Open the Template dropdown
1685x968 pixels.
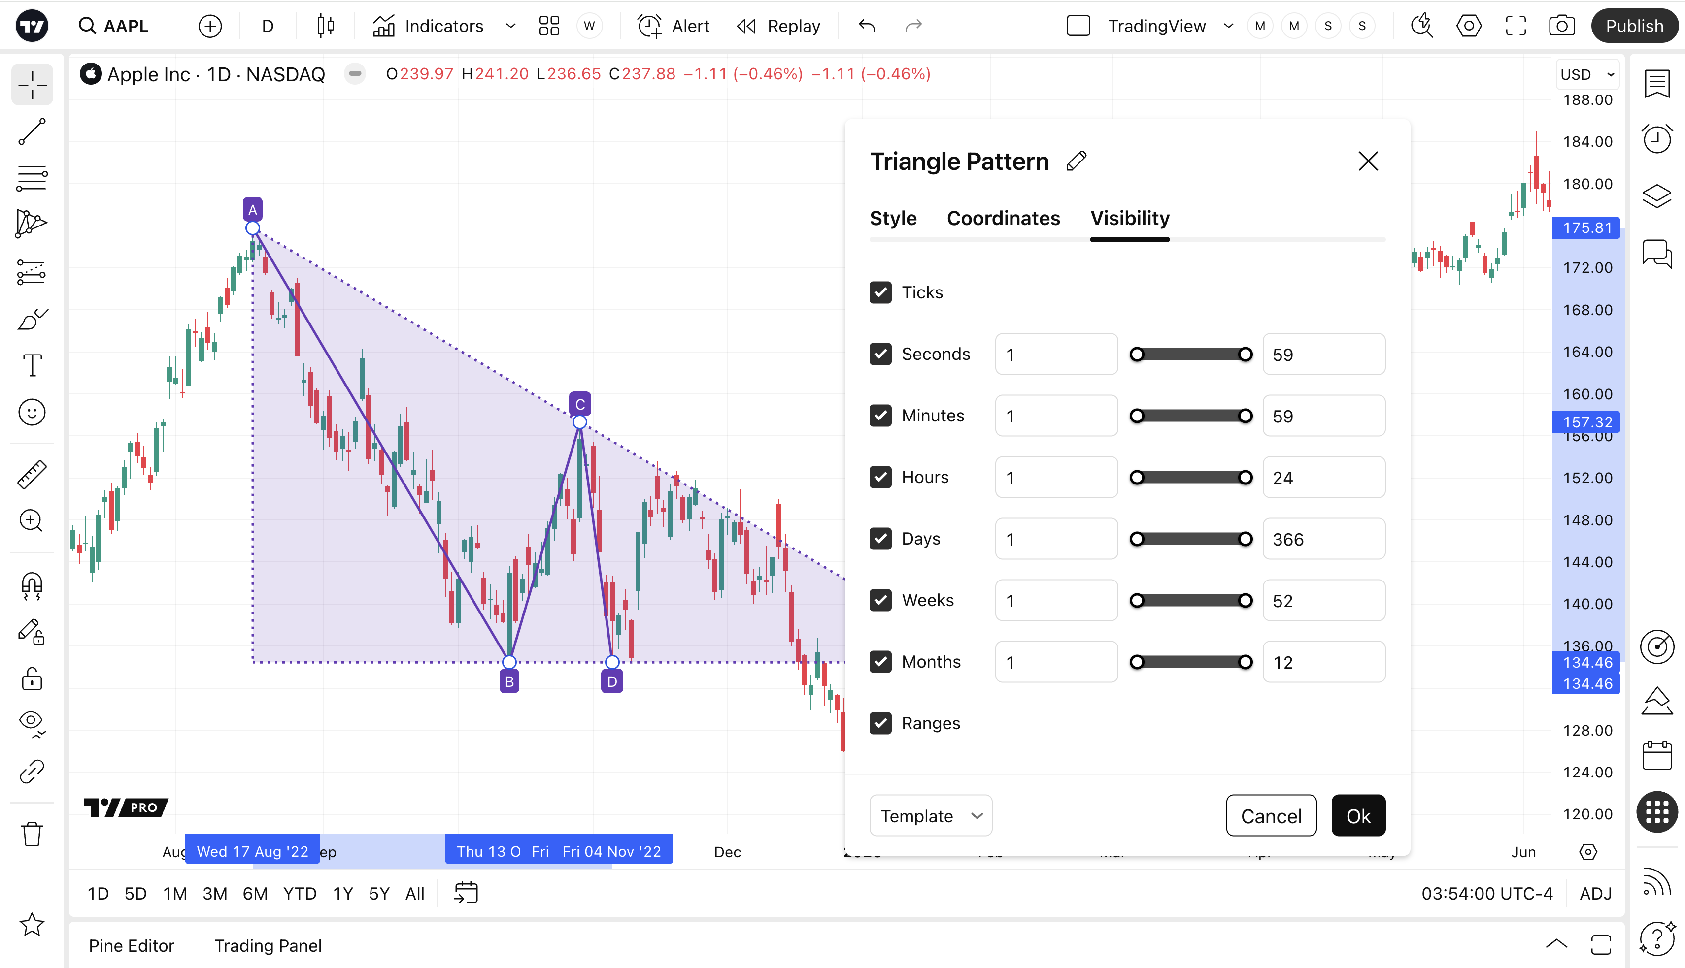pos(930,816)
